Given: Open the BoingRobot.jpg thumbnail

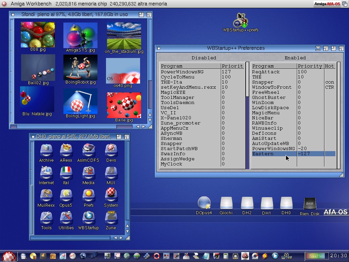Looking at the screenshot, I should (x=80, y=68).
